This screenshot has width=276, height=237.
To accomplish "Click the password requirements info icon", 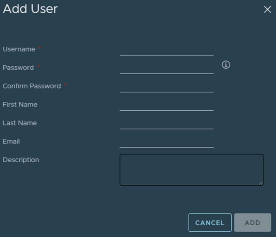I will click(226, 65).
